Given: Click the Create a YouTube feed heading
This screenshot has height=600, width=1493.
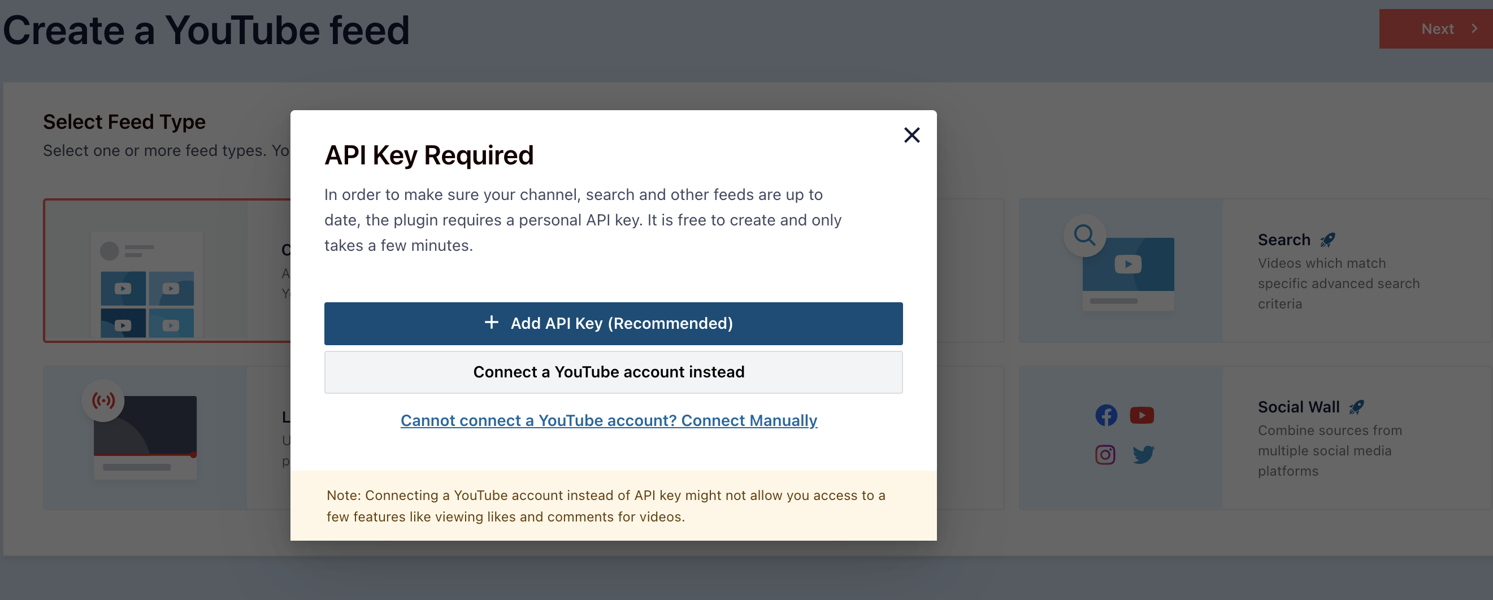Looking at the screenshot, I should (x=206, y=30).
